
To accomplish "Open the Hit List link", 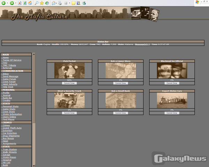I will tap(6, 162).
